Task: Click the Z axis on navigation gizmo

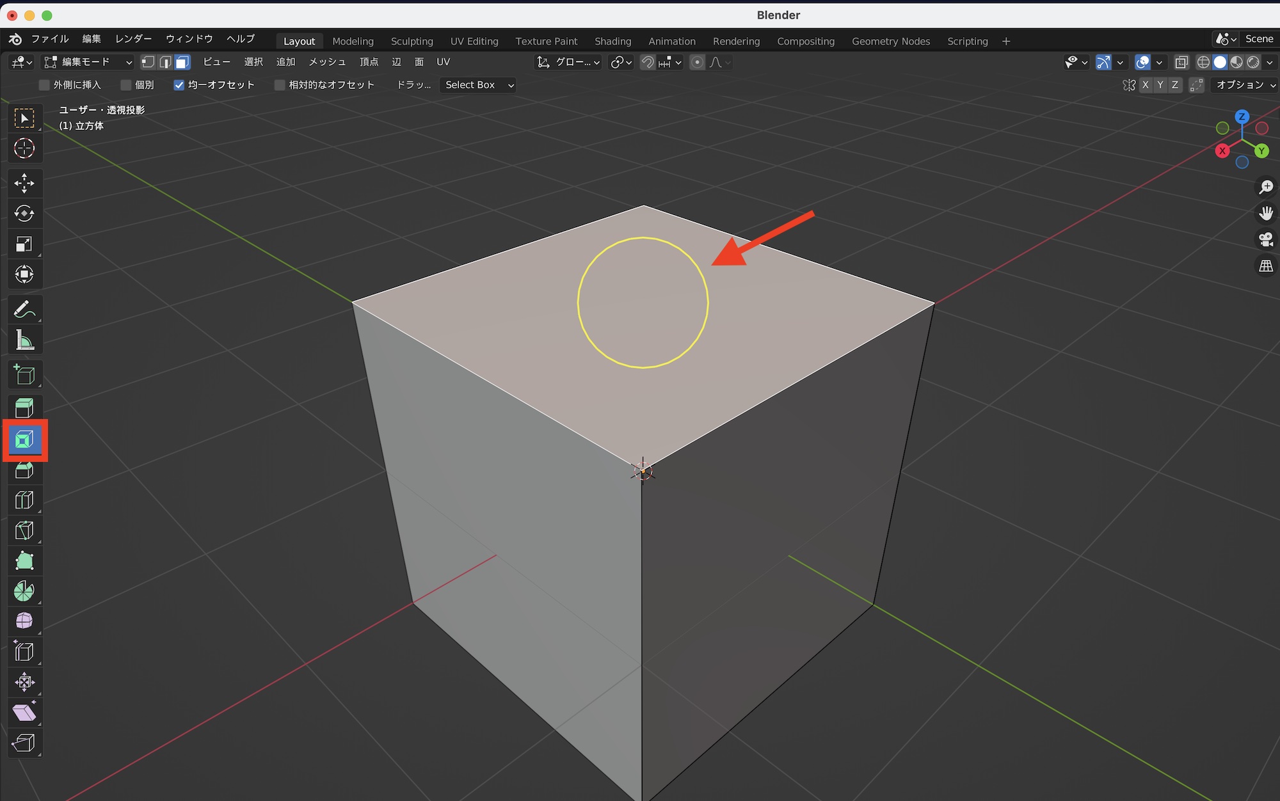Action: (1242, 116)
